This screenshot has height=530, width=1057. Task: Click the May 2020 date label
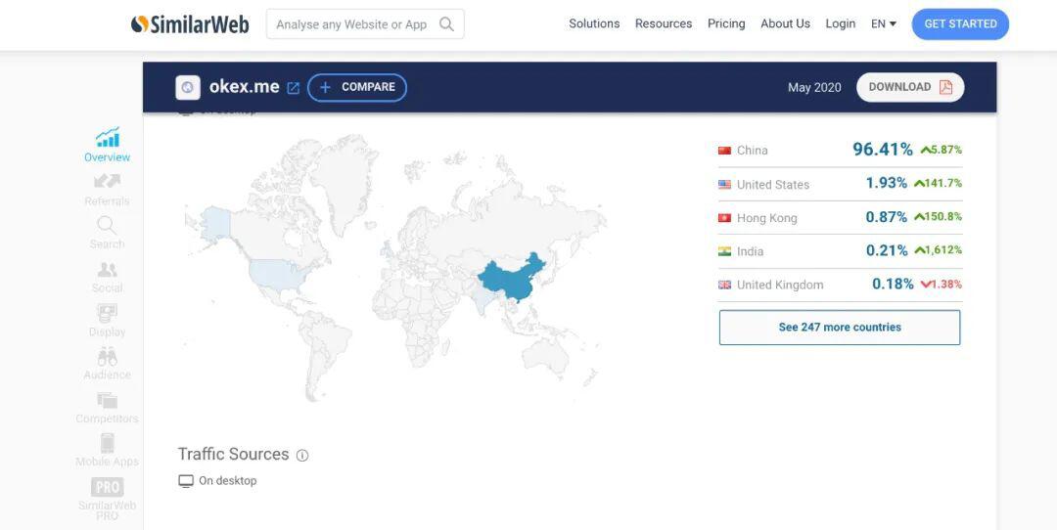(x=814, y=88)
